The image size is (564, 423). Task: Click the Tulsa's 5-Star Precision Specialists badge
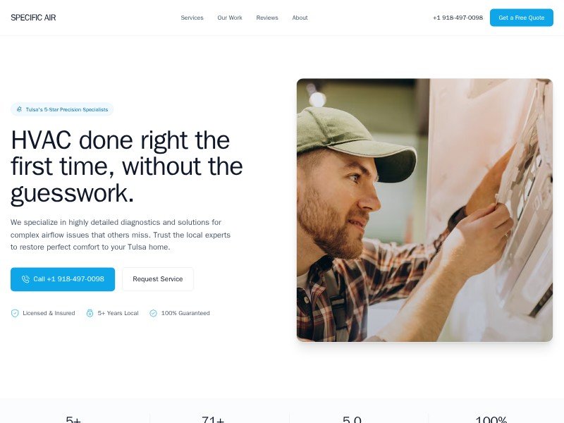[x=62, y=109]
